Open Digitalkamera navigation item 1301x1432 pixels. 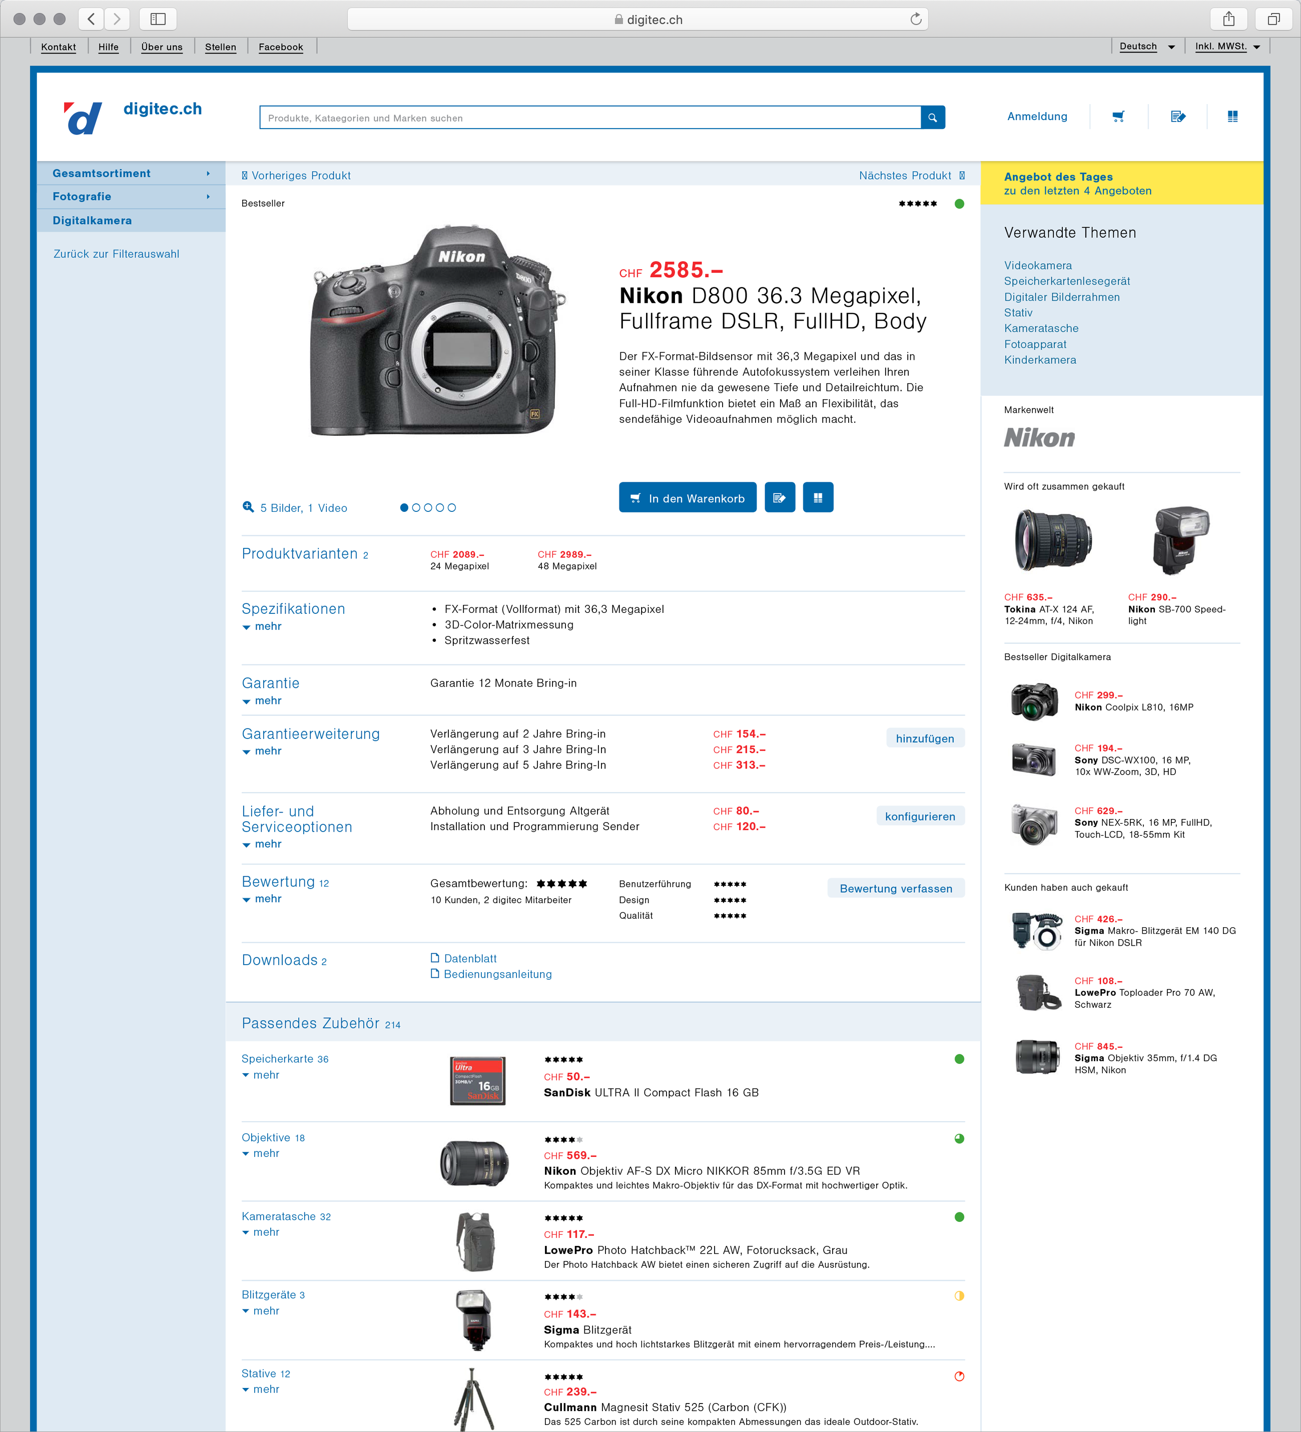(x=131, y=220)
